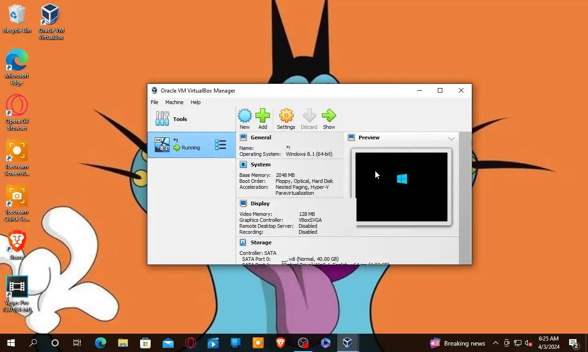Open Edge from the taskbar
The height and width of the screenshot is (352, 588).
[101, 343]
